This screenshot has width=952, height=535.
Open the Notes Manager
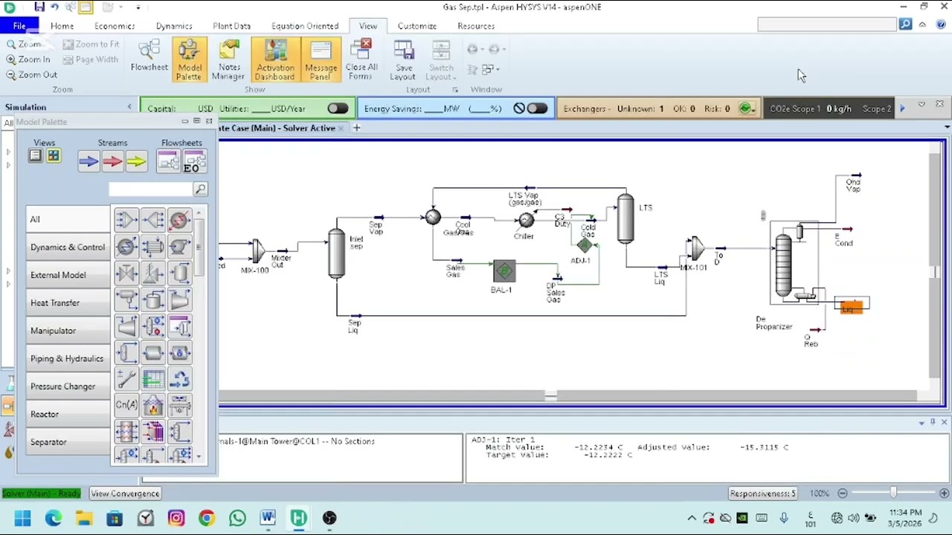228,59
